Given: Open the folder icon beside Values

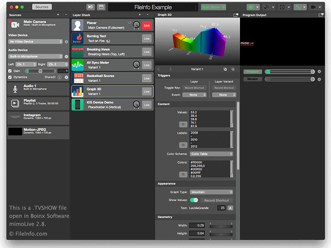Looking at the screenshot, I should click(x=183, y=124).
